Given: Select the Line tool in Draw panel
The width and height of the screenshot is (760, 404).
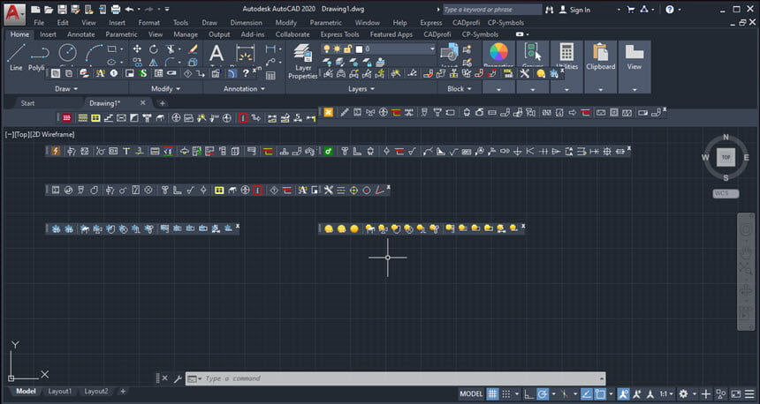Looking at the screenshot, I should [x=16, y=57].
